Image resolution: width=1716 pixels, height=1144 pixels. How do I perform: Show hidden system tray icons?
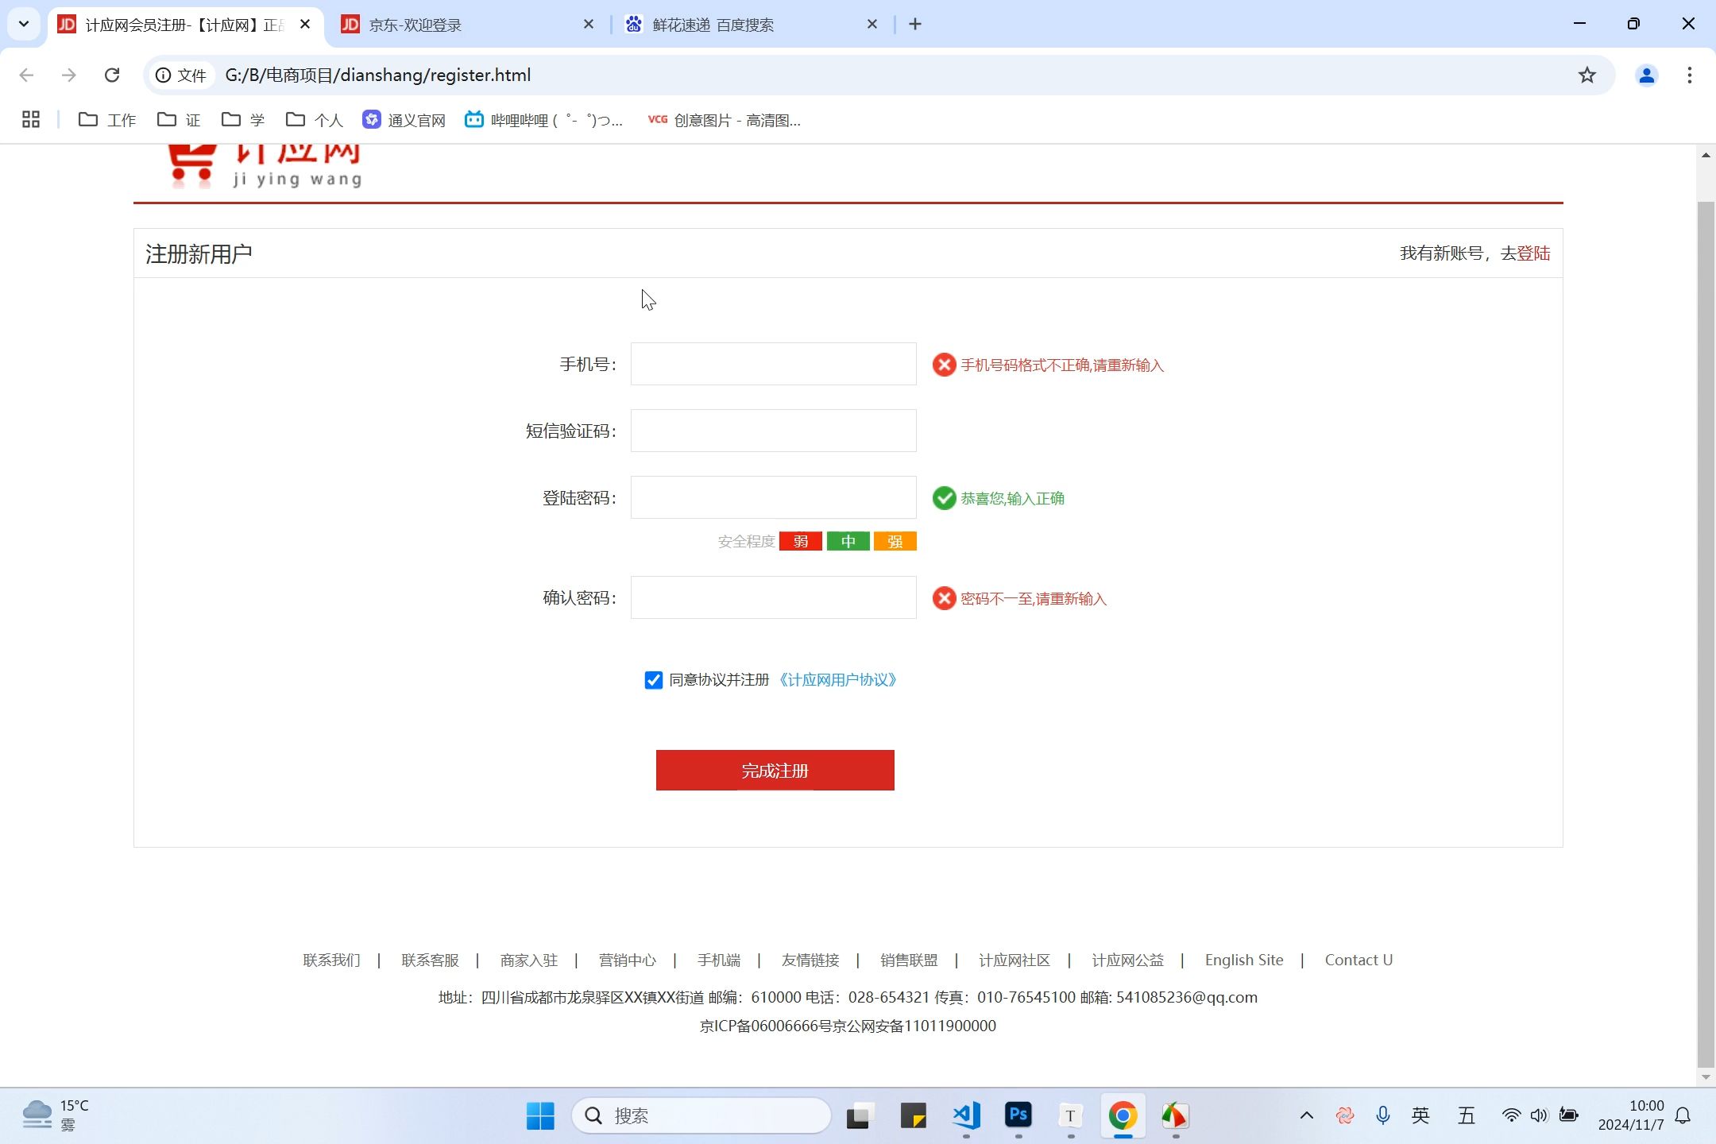tap(1306, 1115)
